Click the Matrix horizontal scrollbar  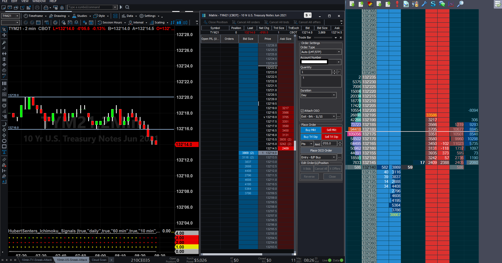232,254
